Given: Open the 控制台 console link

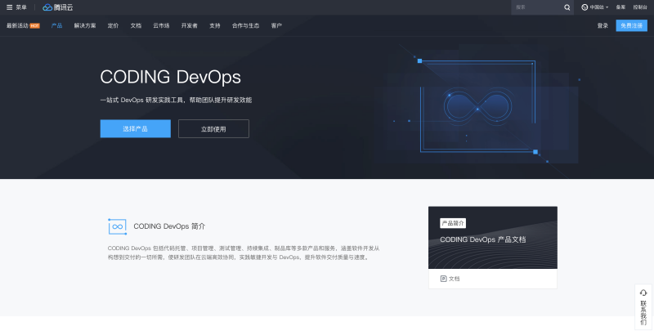Looking at the screenshot, I should [640, 7].
